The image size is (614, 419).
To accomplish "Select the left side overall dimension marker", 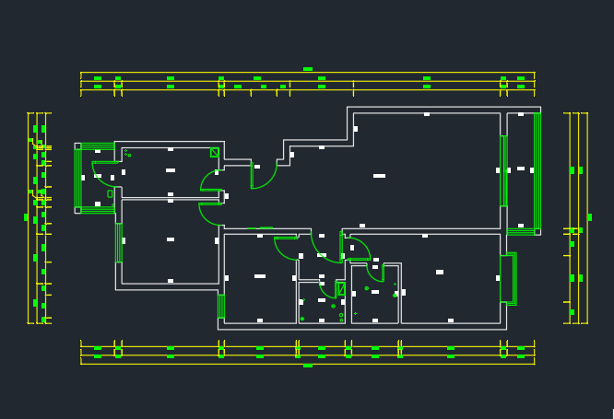I will pyautogui.click(x=26, y=217).
